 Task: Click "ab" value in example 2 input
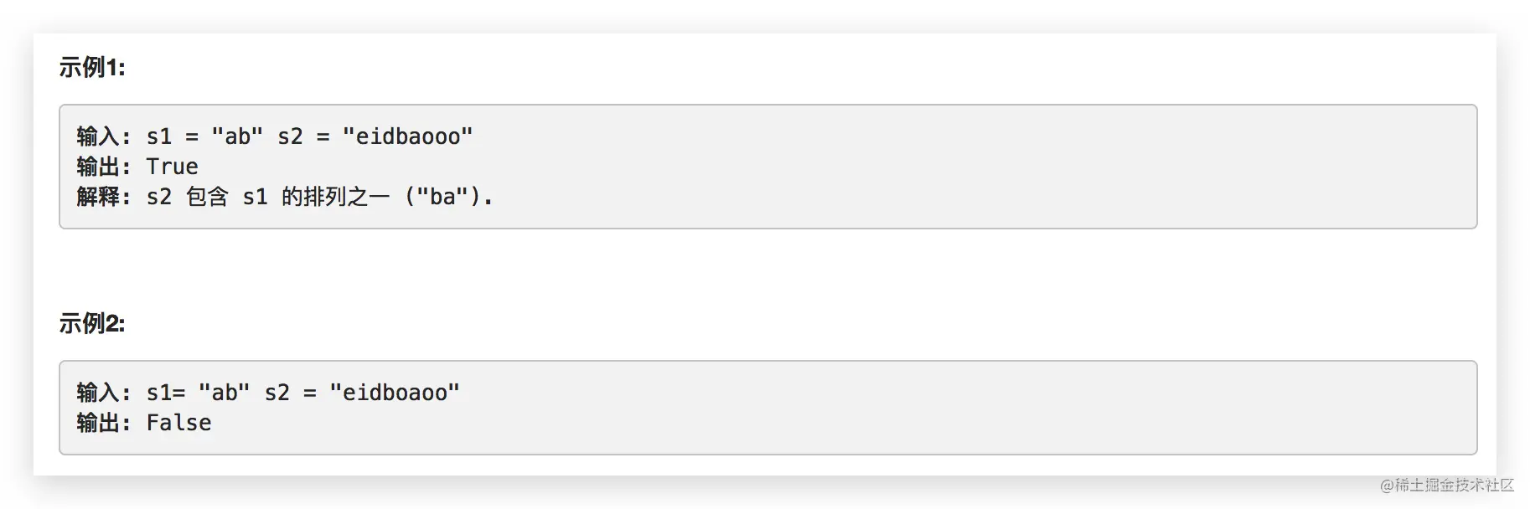(x=224, y=393)
